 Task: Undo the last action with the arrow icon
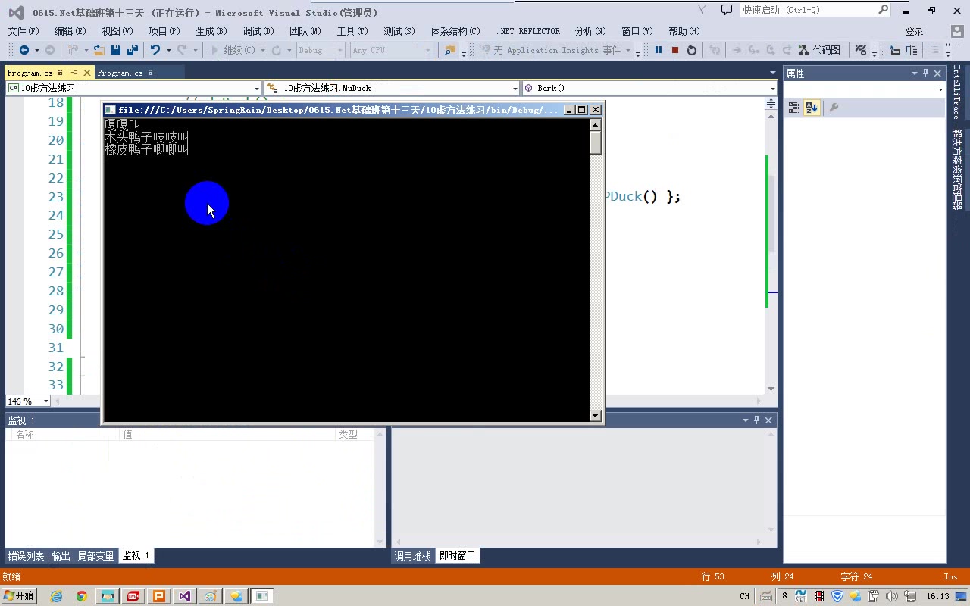(155, 50)
